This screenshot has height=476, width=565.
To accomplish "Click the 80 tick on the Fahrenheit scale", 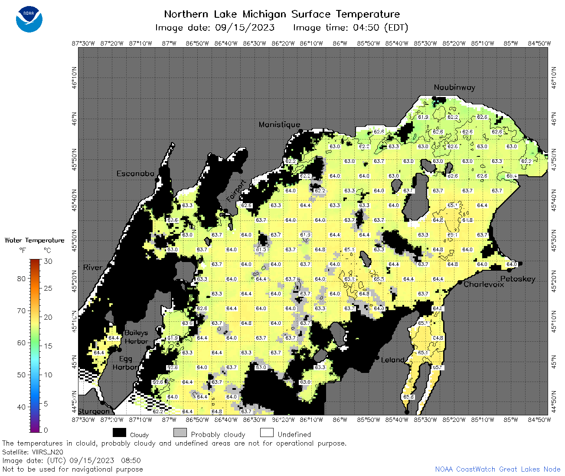I will point(21,279).
